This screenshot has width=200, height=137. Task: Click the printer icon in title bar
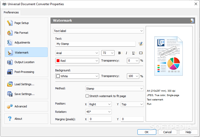[x=4, y=4]
